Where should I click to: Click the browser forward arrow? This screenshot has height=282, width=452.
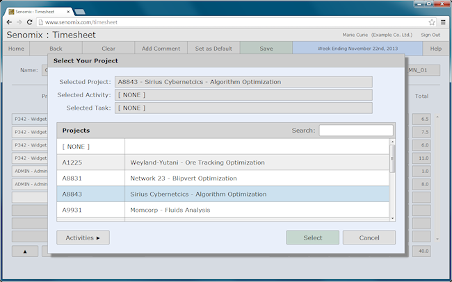(19, 22)
